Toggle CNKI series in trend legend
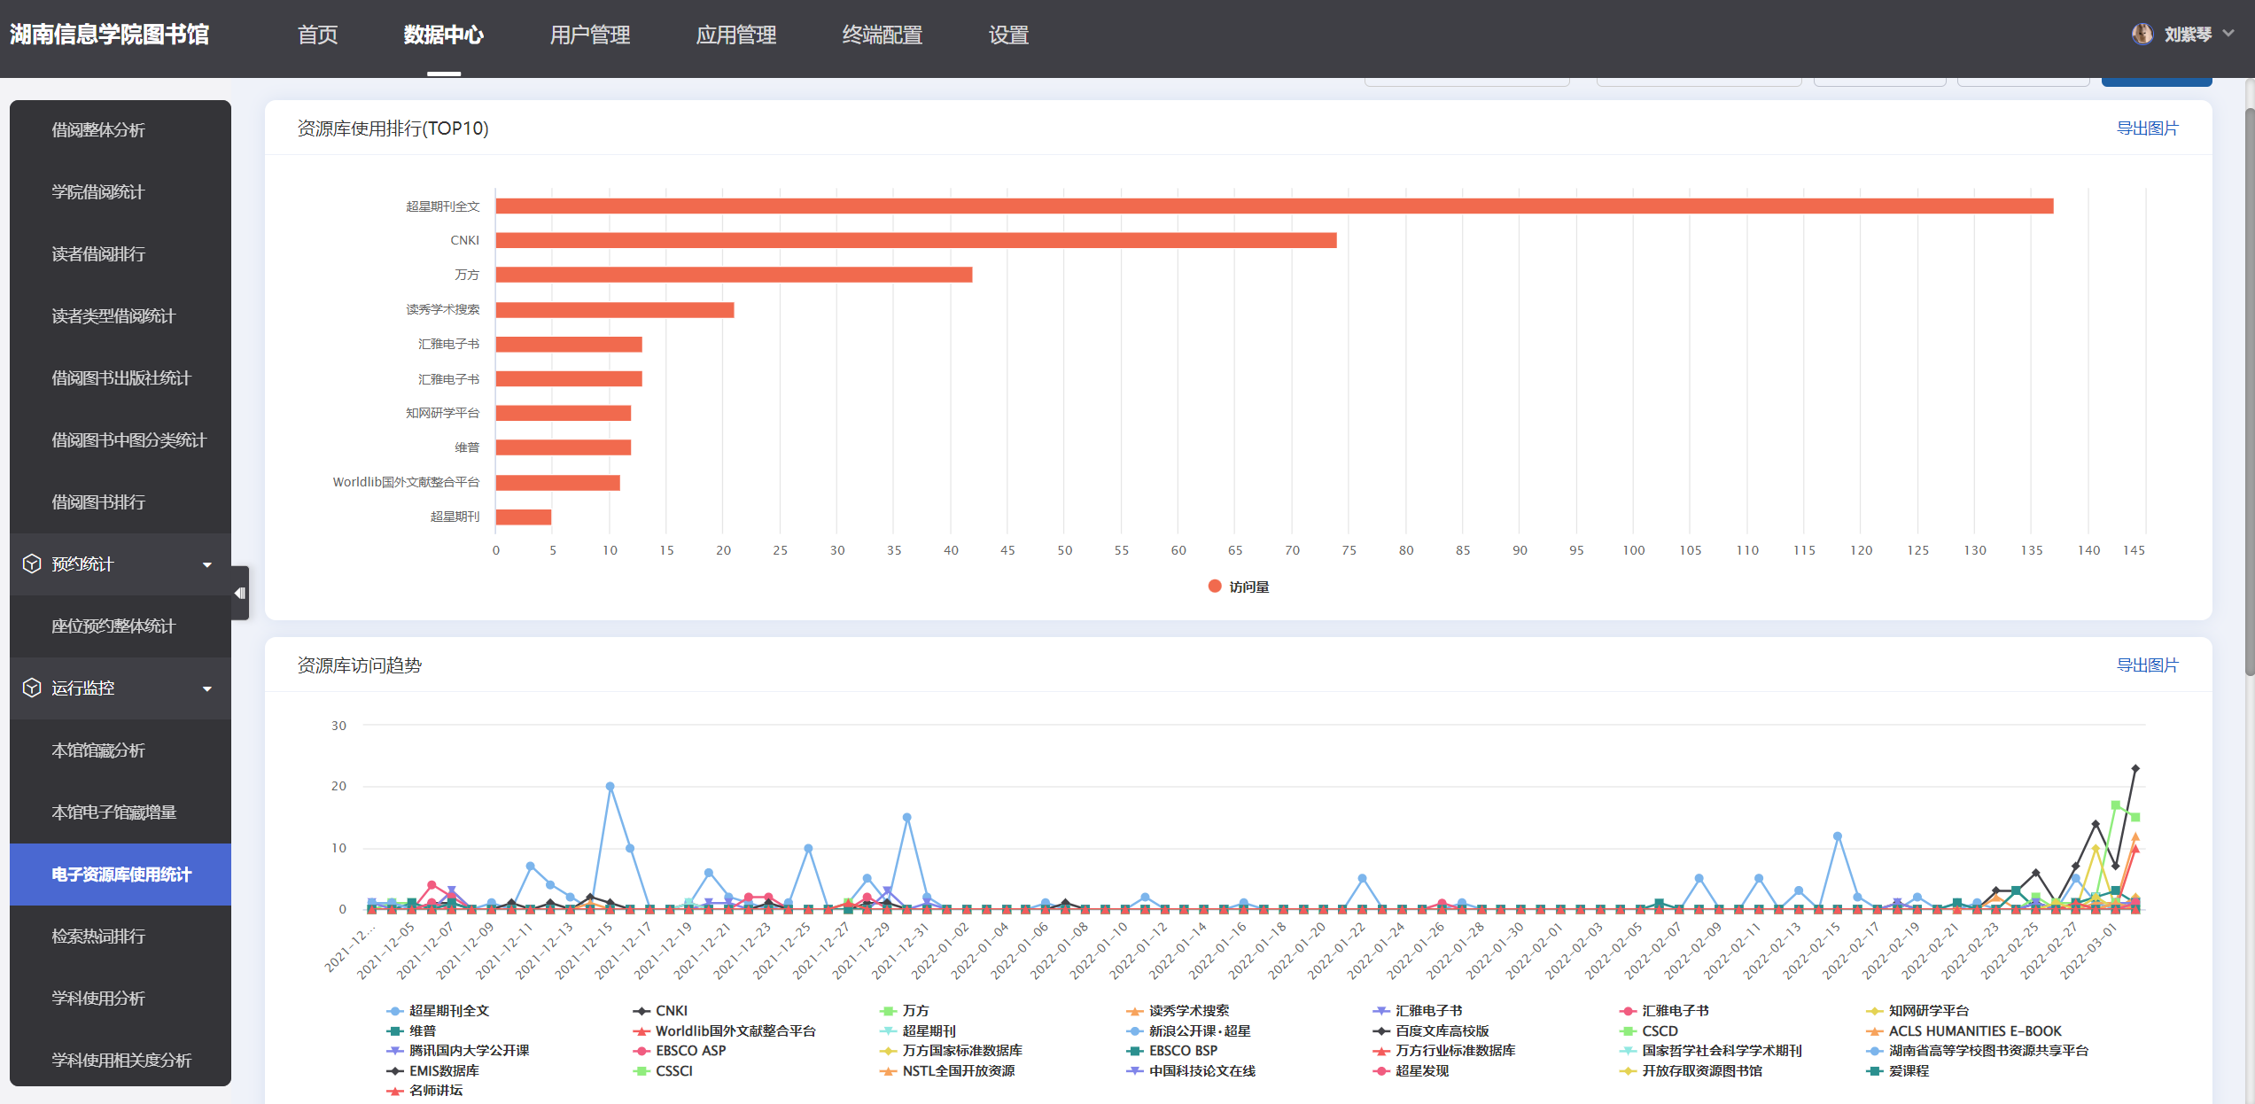The image size is (2255, 1104). pos(671,1011)
